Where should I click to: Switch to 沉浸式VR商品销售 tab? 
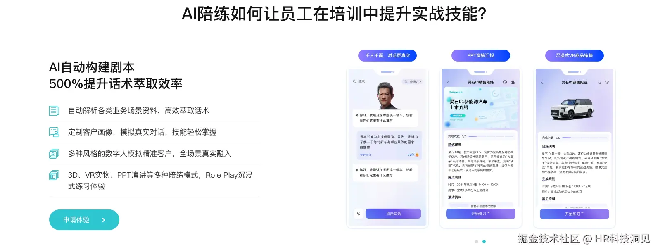[574, 55]
